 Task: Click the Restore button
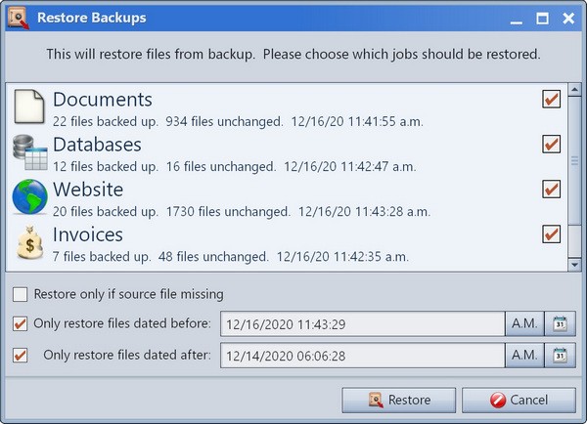point(399,401)
